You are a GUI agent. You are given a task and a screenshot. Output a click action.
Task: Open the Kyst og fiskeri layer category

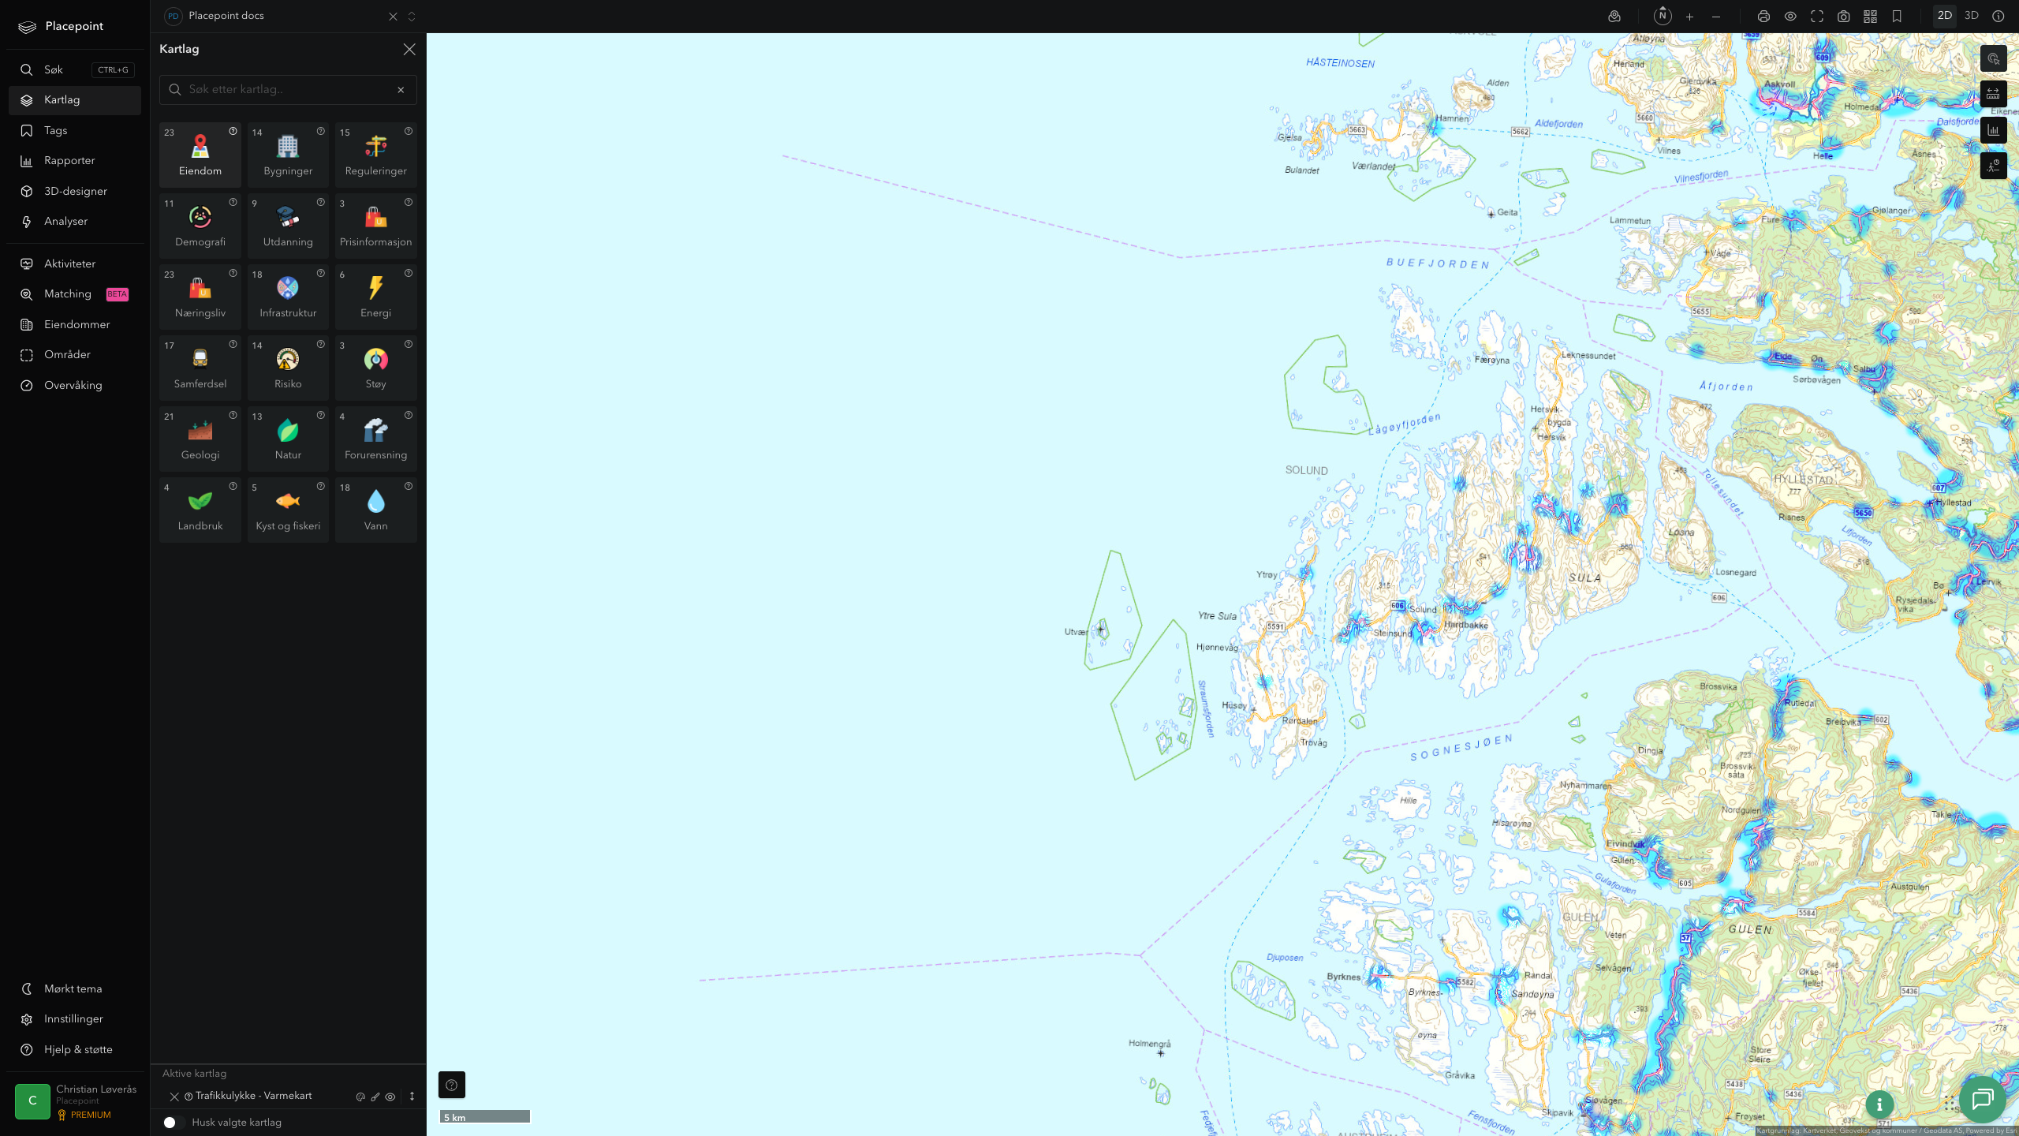click(288, 510)
